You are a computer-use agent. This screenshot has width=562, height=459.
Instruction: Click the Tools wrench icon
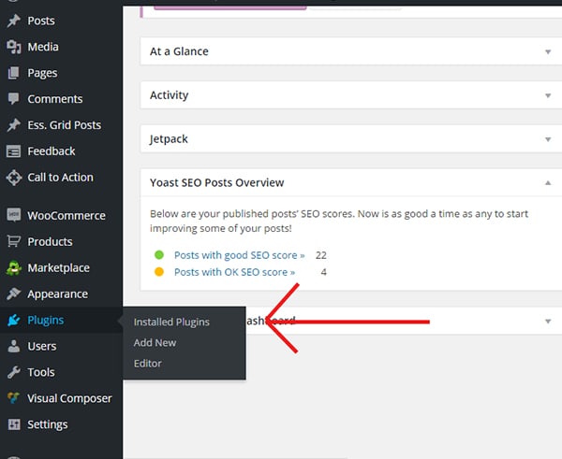coord(14,372)
